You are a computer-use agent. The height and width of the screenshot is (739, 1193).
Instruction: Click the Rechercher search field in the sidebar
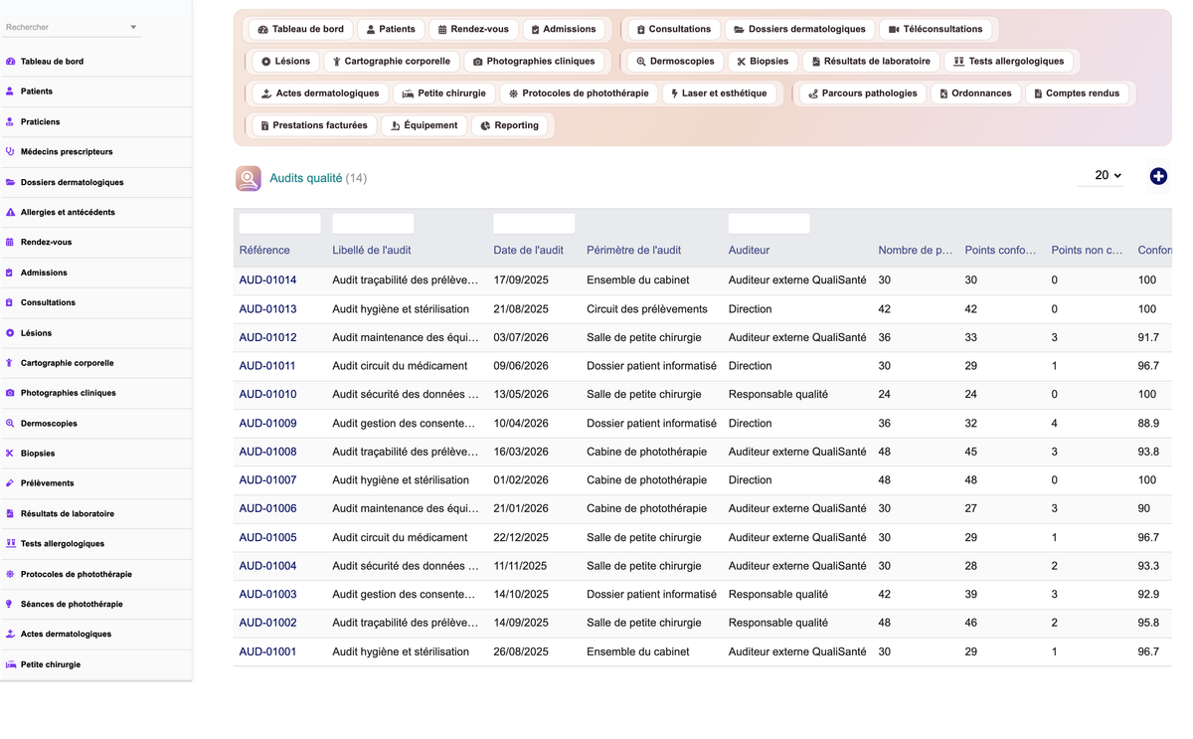click(72, 28)
